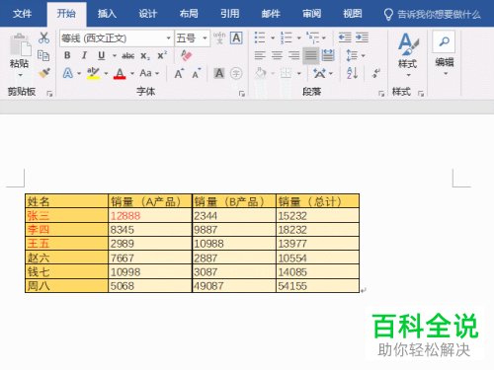494x370 pixels.
Task: Open Font dialog launcher
Action: click(x=242, y=94)
